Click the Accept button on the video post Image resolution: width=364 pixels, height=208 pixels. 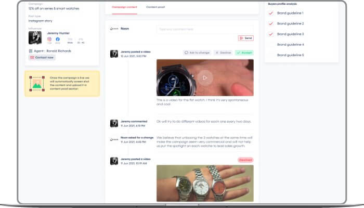(244, 53)
